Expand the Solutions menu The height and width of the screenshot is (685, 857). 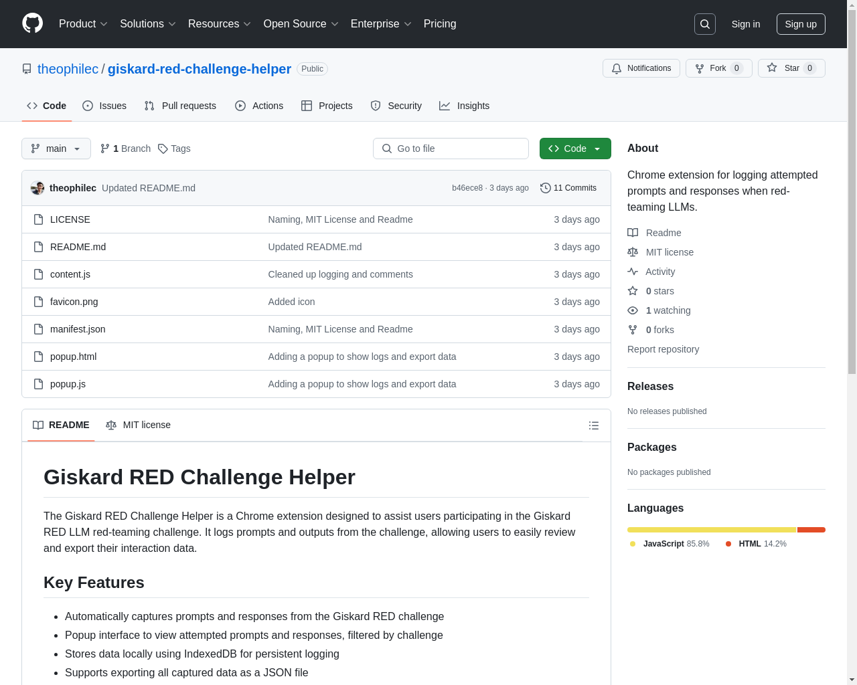148,24
